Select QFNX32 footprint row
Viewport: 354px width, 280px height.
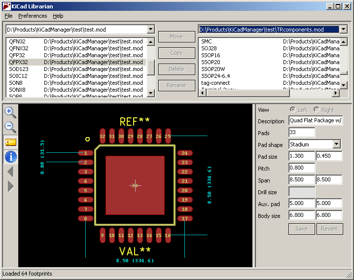coord(77,48)
